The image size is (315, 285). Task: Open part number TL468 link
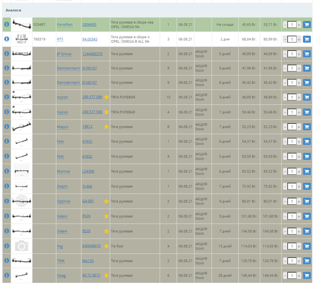pyautogui.click(x=87, y=186)
